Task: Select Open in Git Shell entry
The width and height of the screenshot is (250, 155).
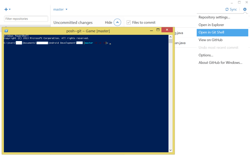Action: 223,32
